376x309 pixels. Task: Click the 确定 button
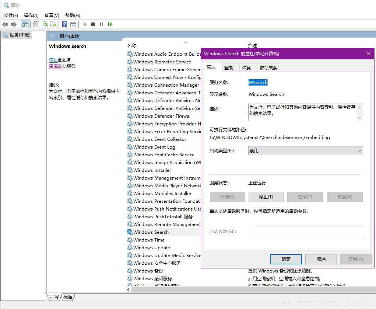tap(286, 259)
